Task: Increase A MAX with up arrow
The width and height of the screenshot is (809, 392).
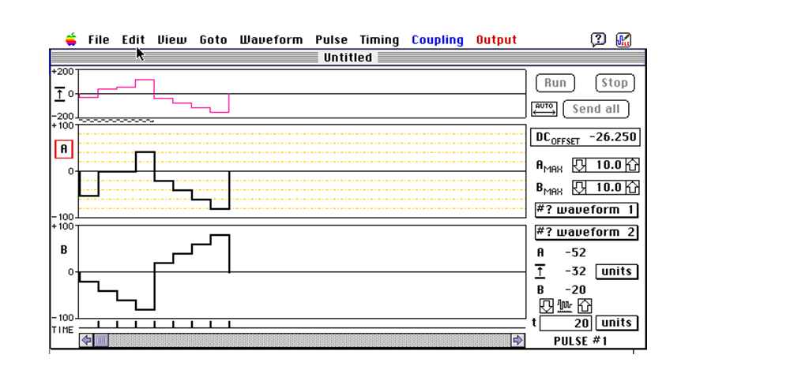Action: tap(633, 166)
